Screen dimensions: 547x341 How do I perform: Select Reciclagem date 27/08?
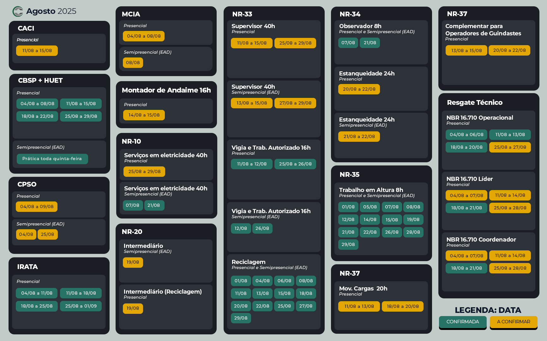pos(306,306)
